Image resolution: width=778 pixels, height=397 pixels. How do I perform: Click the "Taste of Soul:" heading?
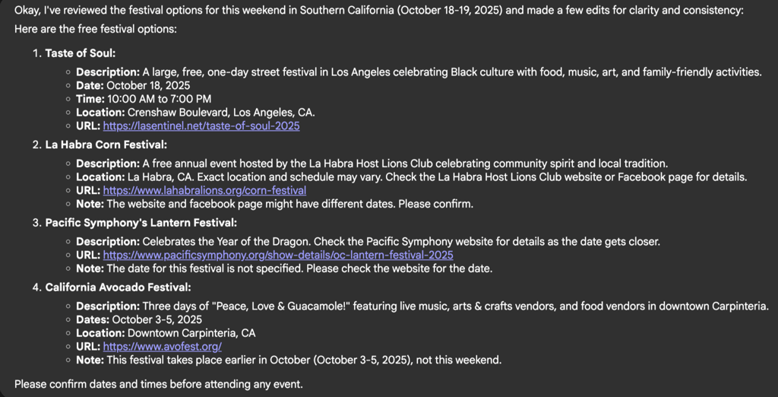(80, 53)
